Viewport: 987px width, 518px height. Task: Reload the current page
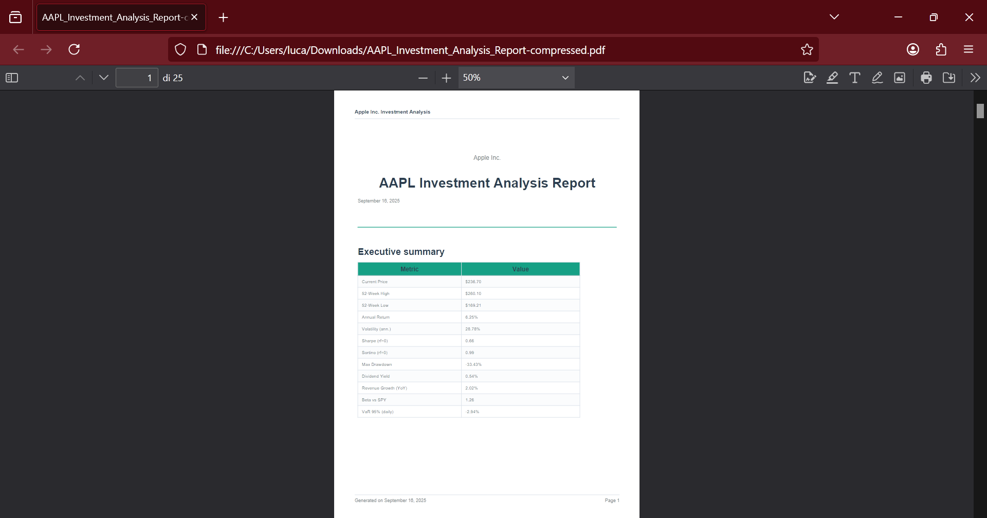pos(74,49)
